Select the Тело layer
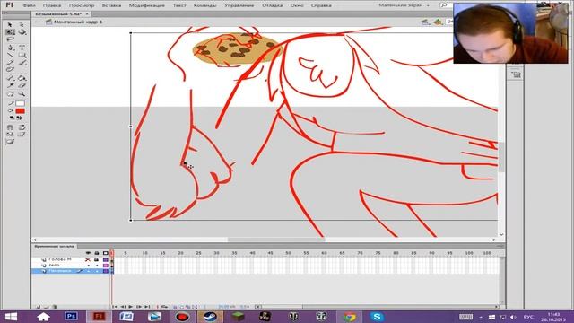This screenshot has height=323, width=574. pos(54,266)
